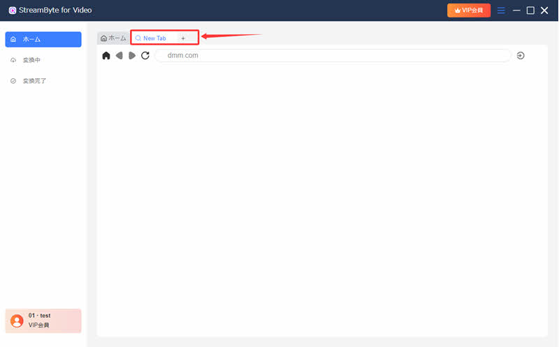Click the dmm.com address field

333,56
